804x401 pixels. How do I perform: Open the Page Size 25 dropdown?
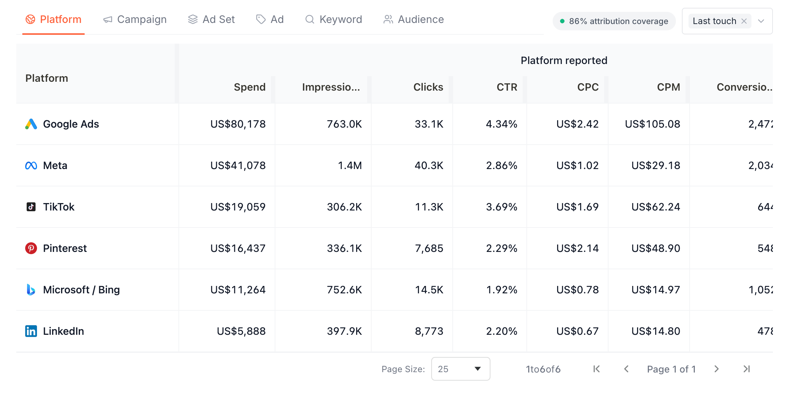[x=460, y=369]
